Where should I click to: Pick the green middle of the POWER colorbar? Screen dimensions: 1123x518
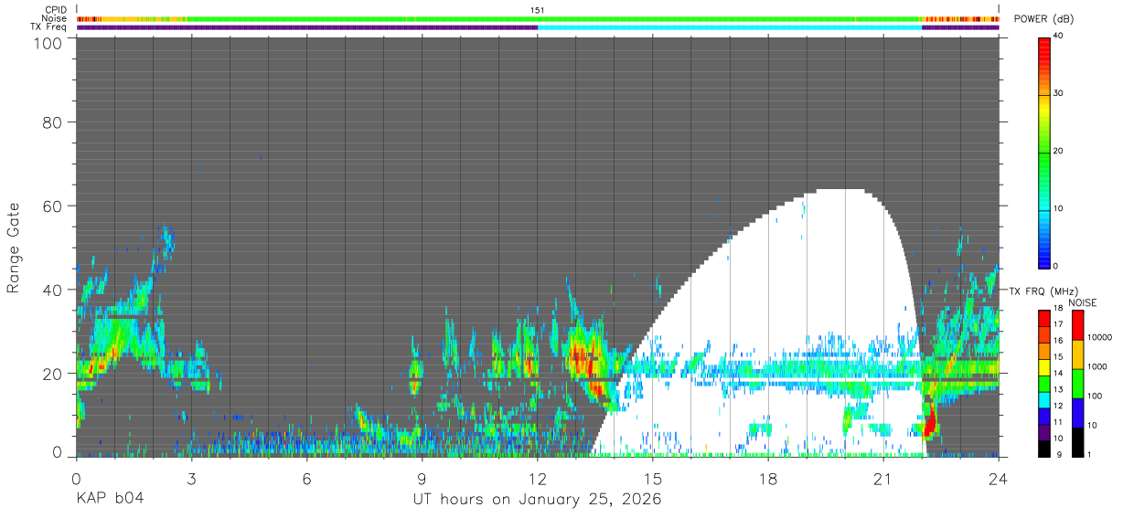[1045, 152]
